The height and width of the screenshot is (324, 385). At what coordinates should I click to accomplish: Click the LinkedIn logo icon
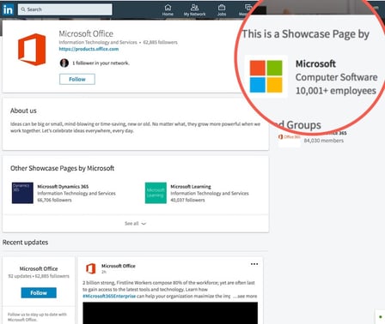tap(8, 9)
